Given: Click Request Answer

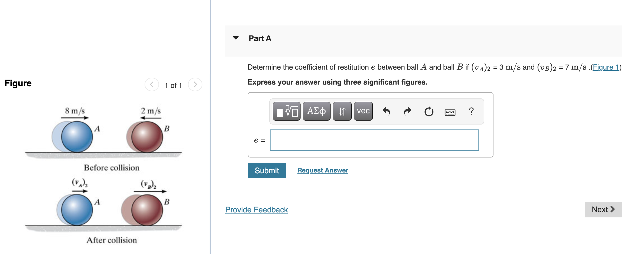Looking at the screenshot, I should pyautogui.click(x=323, y=170).
